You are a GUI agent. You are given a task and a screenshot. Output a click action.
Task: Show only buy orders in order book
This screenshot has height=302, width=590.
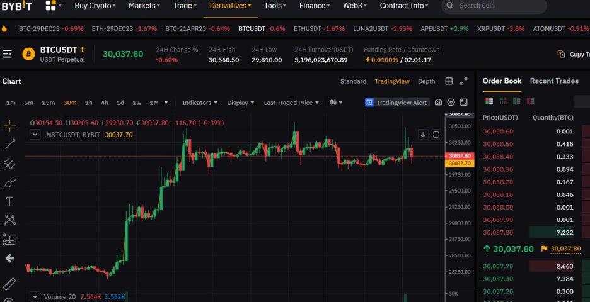(x=517, y=101)
